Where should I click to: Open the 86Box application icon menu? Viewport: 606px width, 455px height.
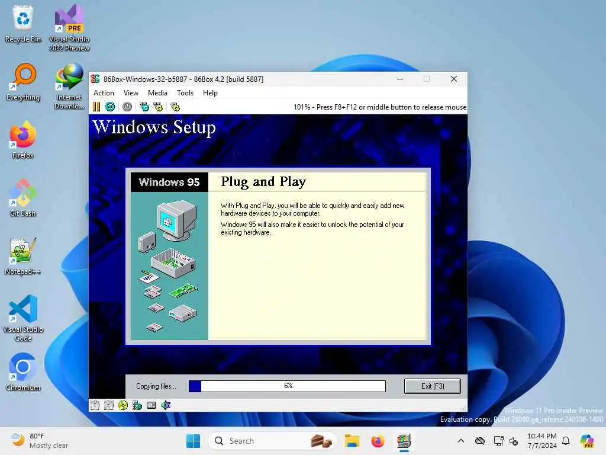point(95,79)
